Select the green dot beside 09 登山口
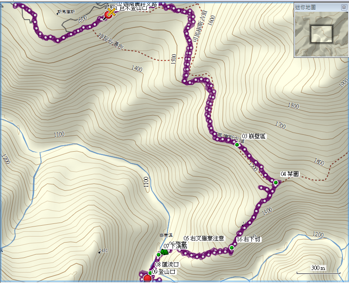 pos(150,273)
